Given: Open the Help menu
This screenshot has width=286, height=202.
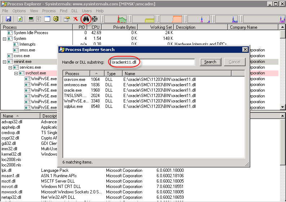Looking at the screenshot, I should (100, 11).
